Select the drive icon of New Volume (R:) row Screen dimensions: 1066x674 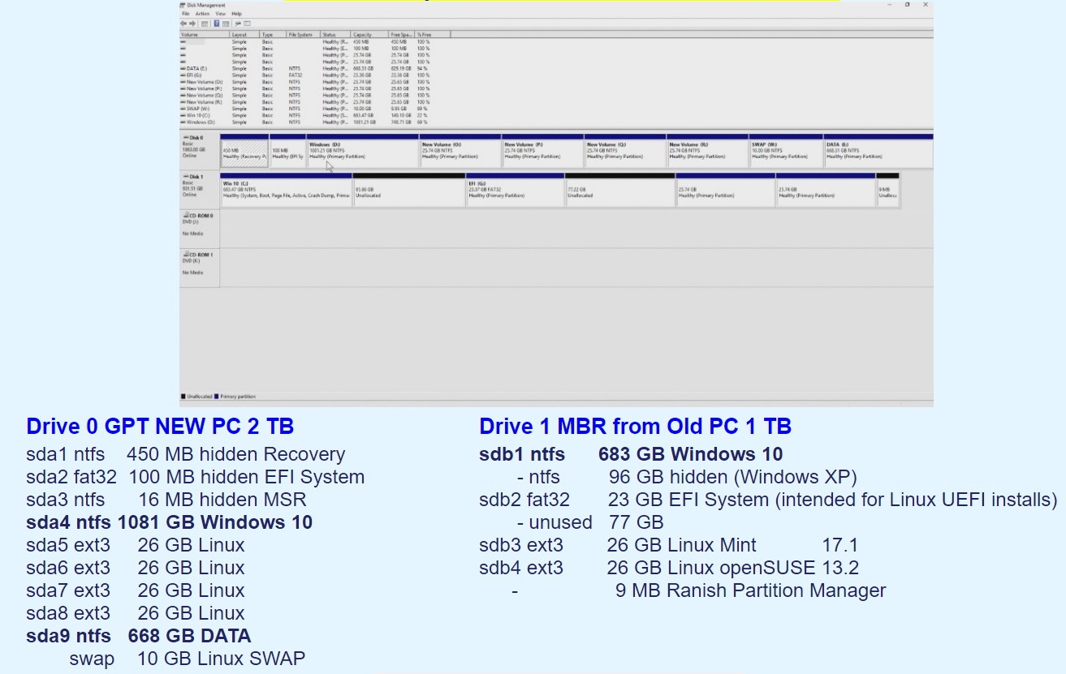[183, 102]
